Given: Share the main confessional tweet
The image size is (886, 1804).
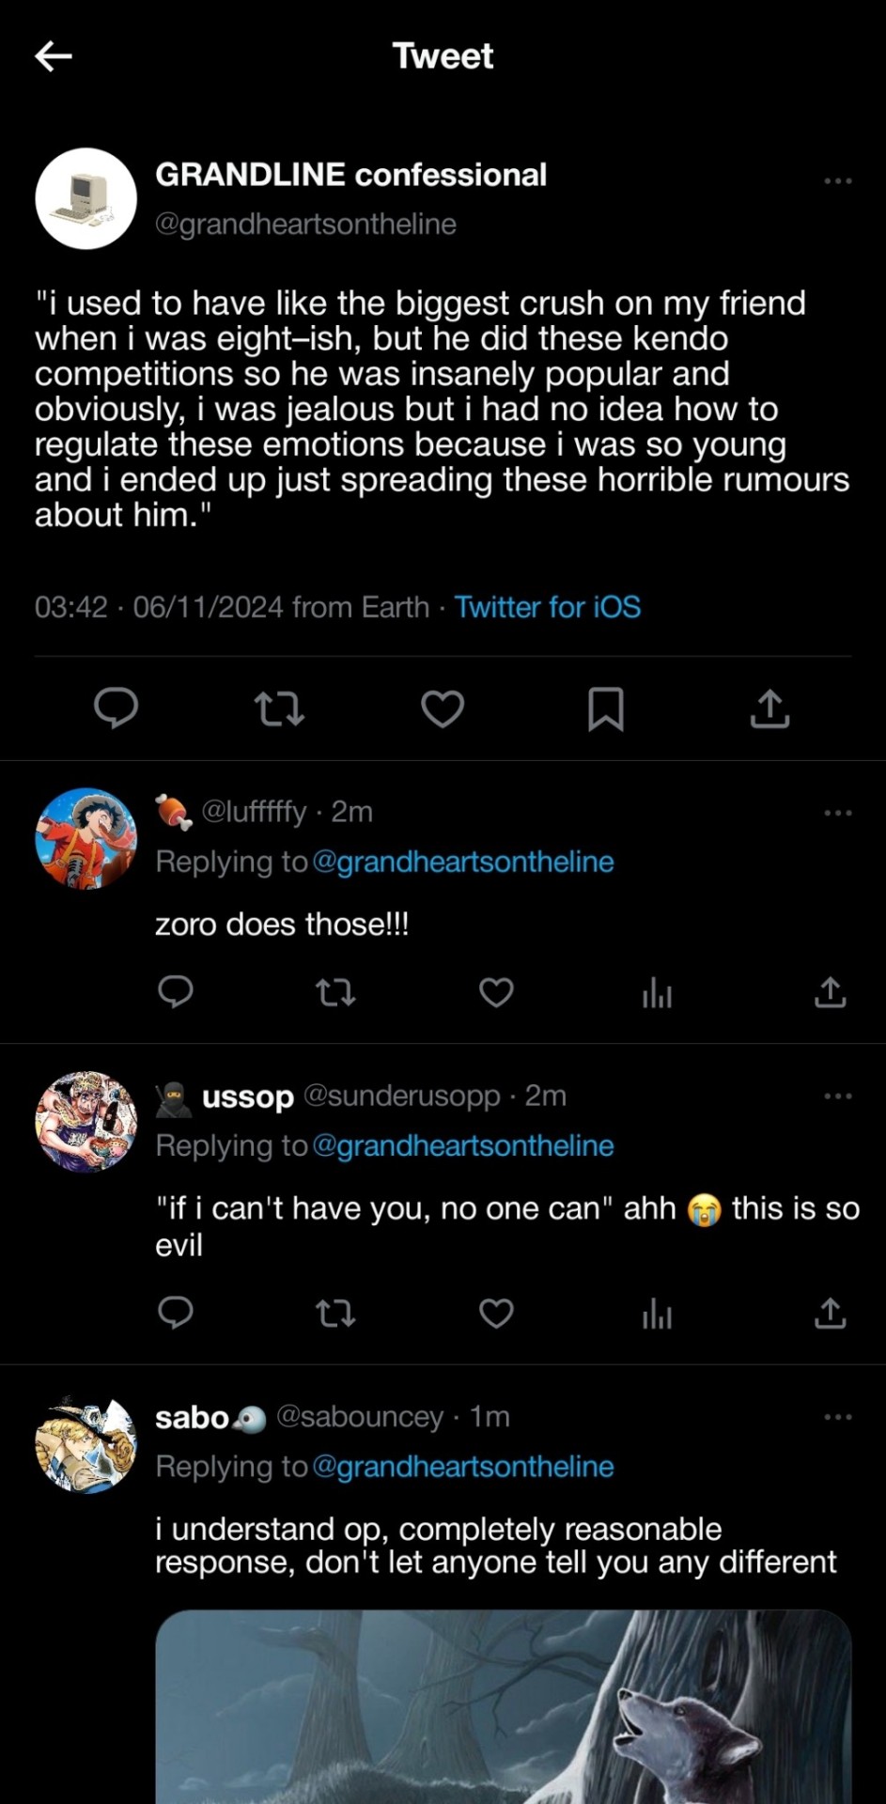Looking at the screenshot, I should (769, 708).
